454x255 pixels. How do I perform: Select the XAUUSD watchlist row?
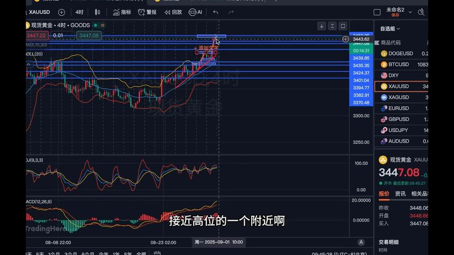coord(401,87)
